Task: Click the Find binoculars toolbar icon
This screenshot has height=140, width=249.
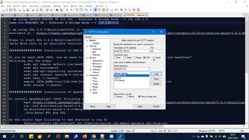Action: coord(57,10)
